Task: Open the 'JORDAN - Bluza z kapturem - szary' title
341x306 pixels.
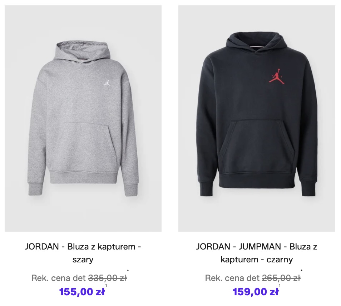Action: click(83, 253)
